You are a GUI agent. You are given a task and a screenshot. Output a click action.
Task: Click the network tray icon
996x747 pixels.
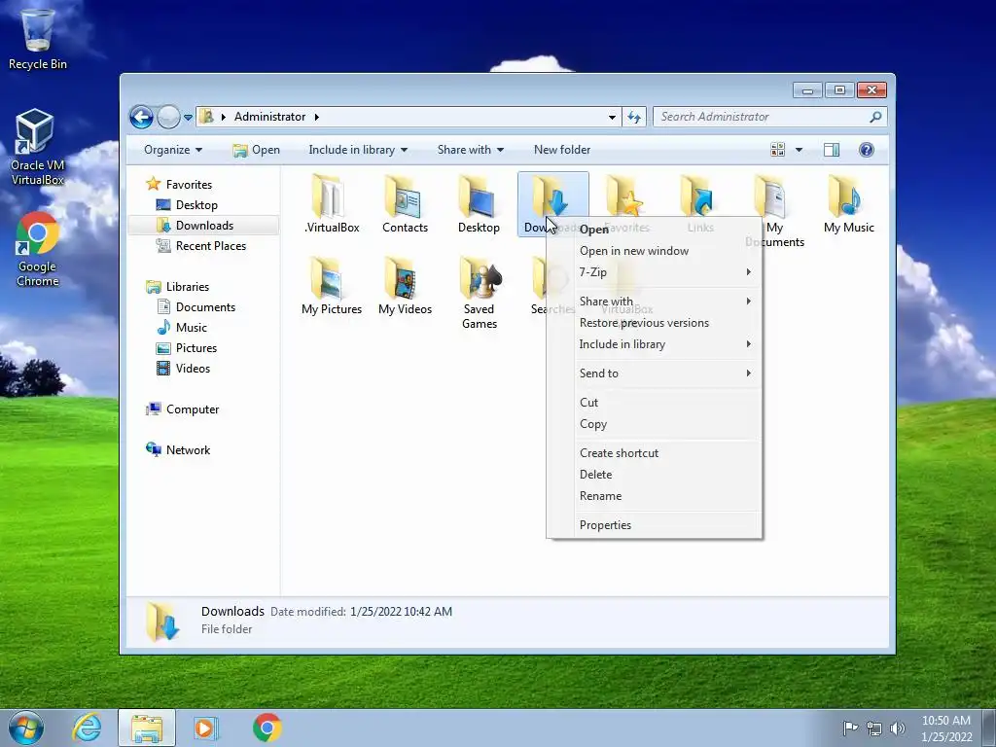[874, 729]
